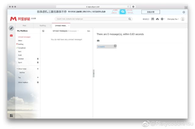This screenshot has width=195, height=129.
Task: Click the compose pencil icon
Action: point(11,28)
